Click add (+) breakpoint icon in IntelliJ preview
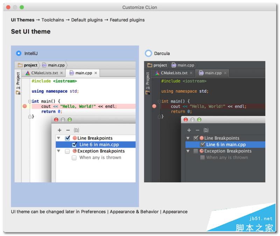 [59, 130]
